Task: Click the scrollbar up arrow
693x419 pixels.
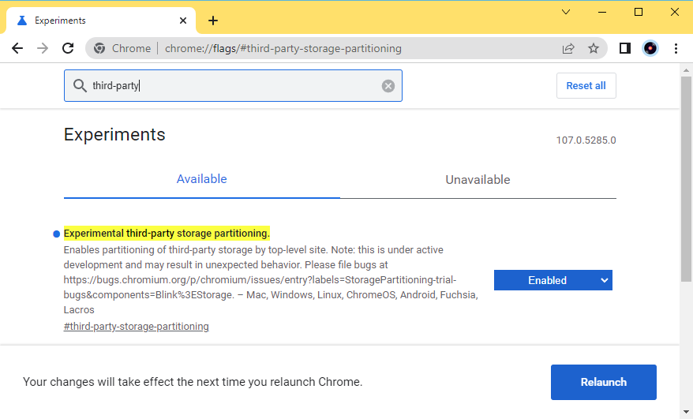Action: pyautogui.click(x=686, y=69)
